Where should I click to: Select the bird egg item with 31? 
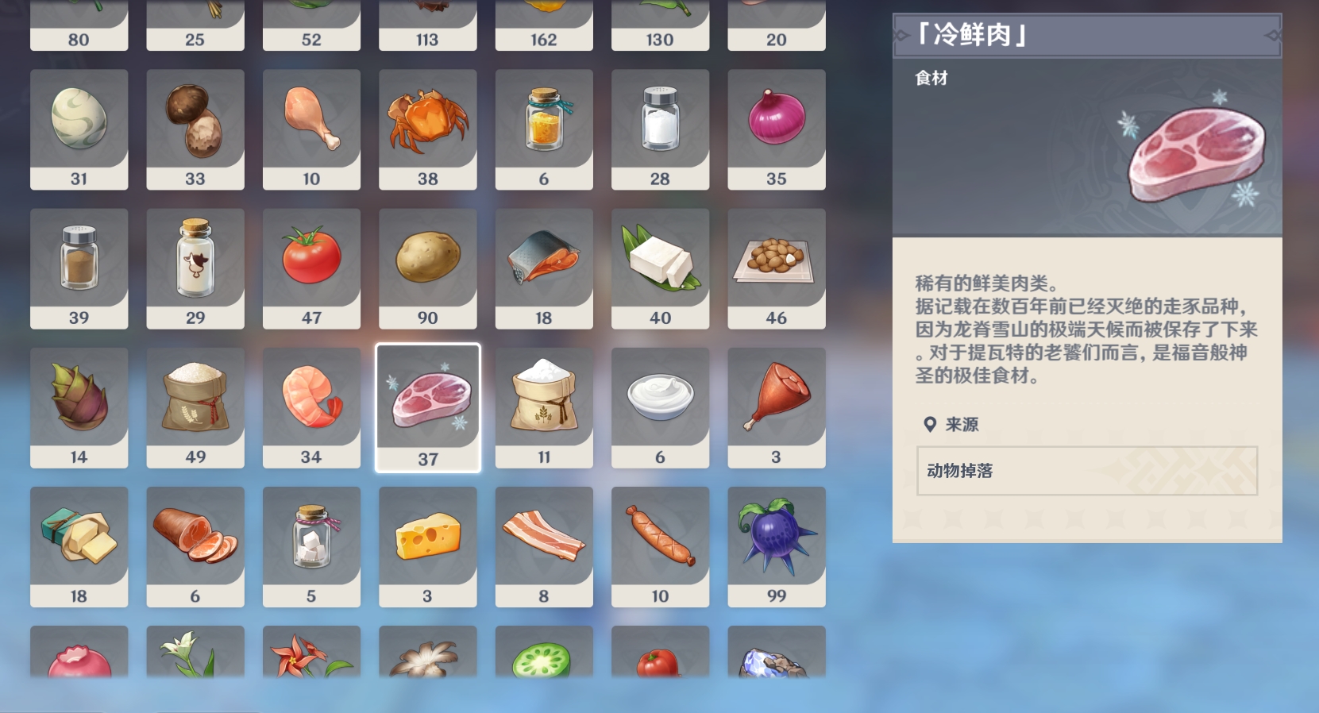pos(79,129)
